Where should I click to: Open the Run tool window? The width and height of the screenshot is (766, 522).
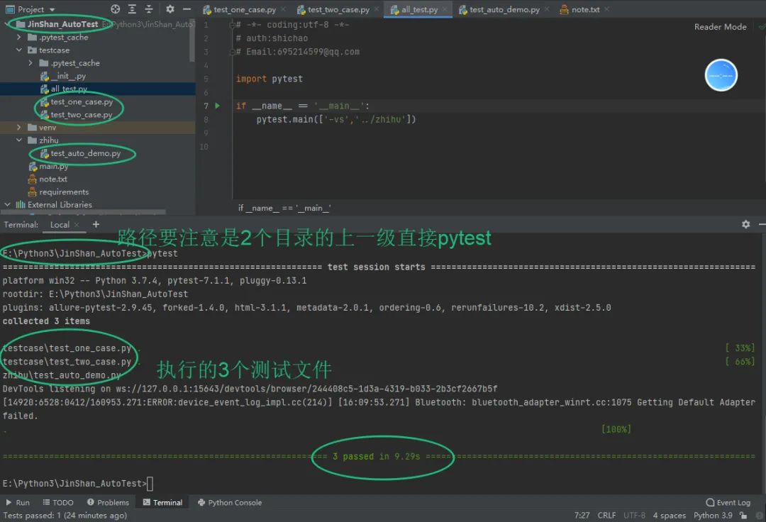click(x=18, y=502)
